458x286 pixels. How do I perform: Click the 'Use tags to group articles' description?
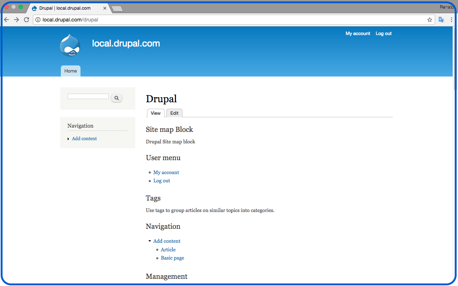click(210, 210)
